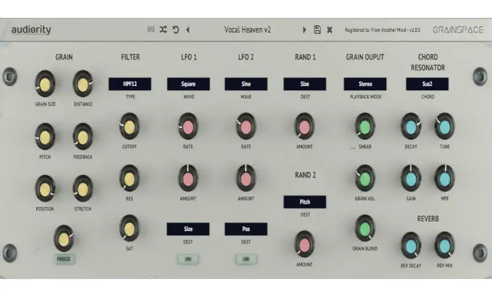Toggle LFO 2 UNI button
This screenshot has width=492, height=295.
coord(246,259)
